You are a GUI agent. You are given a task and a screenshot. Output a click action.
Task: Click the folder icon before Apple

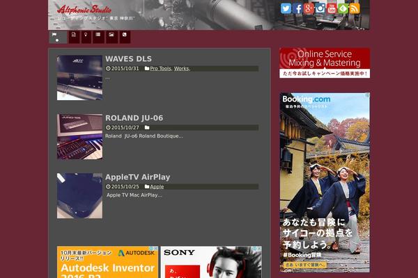[x=147, y=186]
